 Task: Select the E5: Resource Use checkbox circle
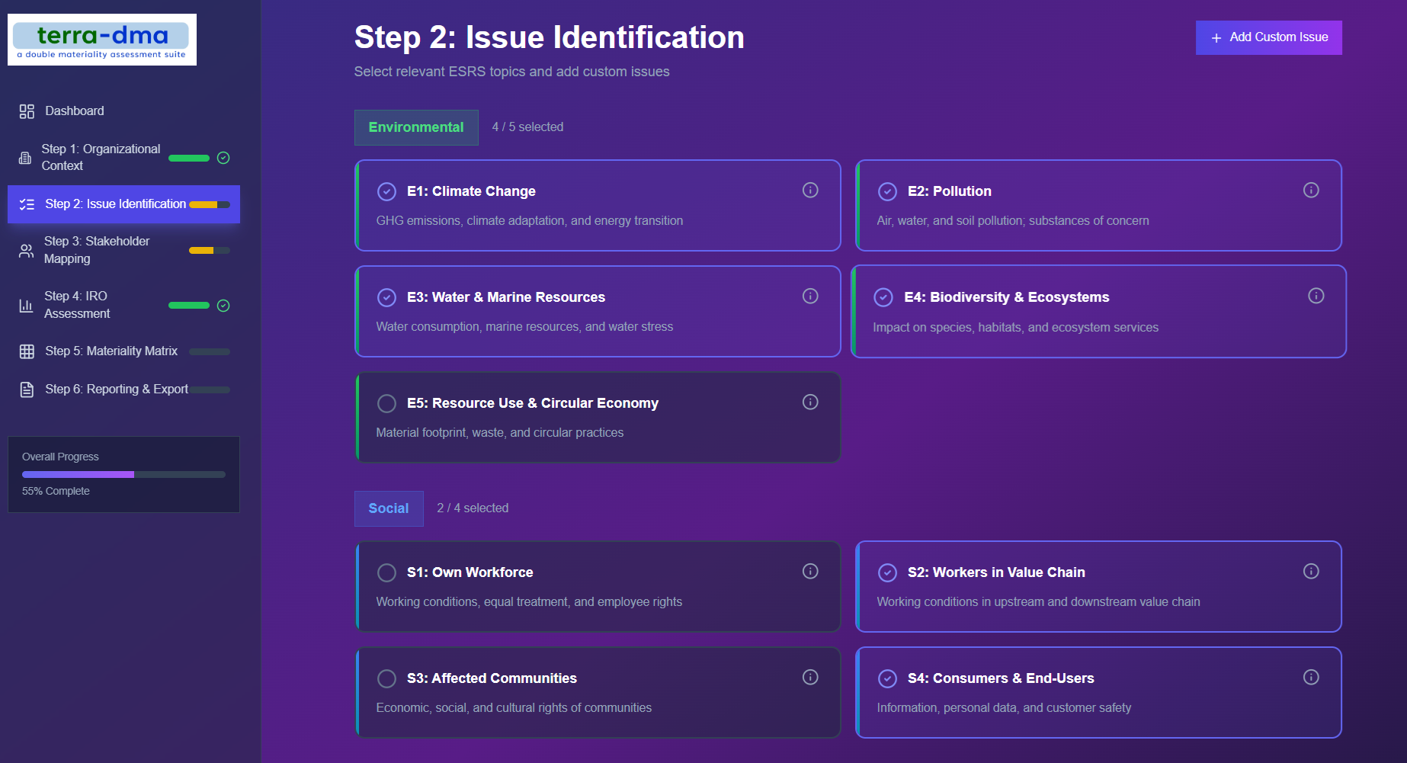[386, 403]
